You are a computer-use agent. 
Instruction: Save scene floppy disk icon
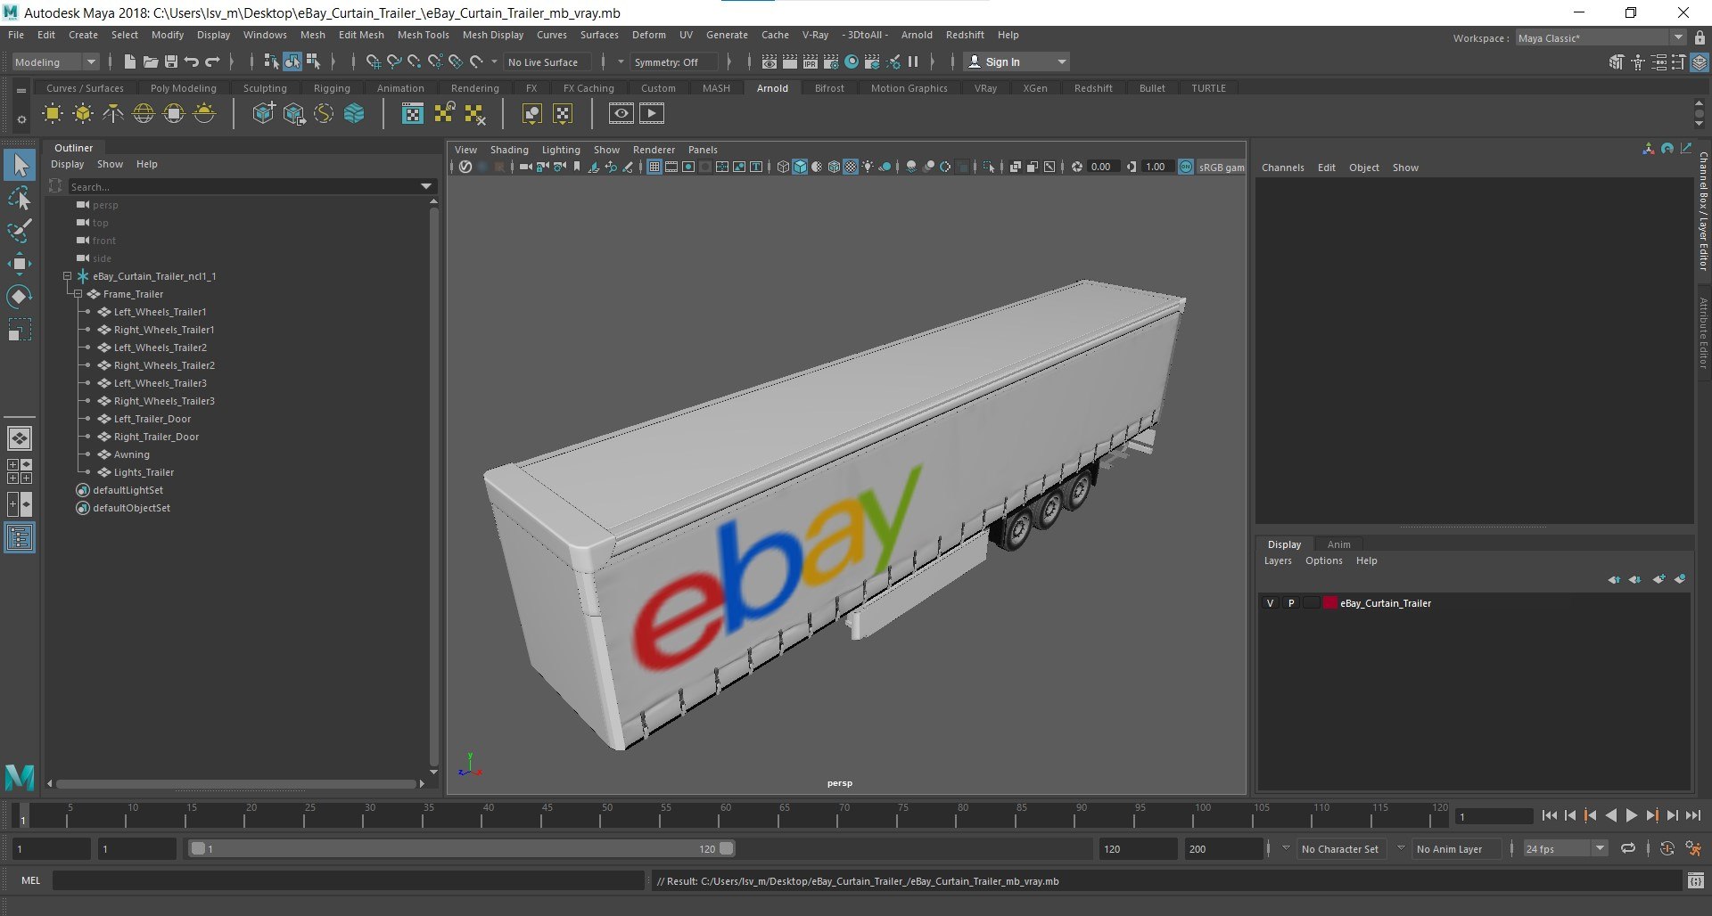click(x=171, y=61)
